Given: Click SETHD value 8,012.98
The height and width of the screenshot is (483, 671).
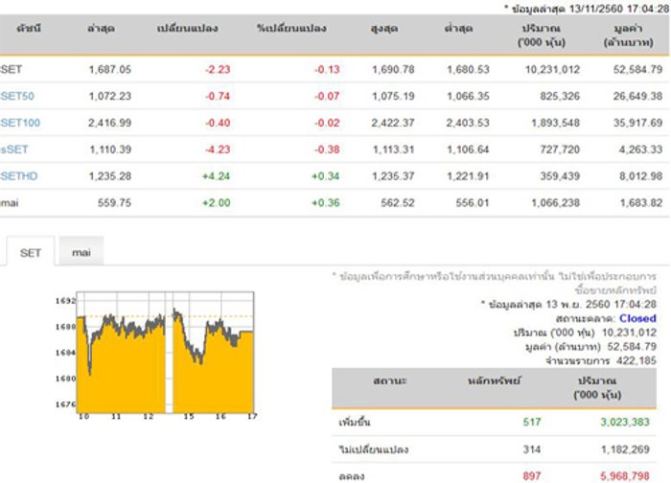Looking at the screenshot, I should pos(640,175).
